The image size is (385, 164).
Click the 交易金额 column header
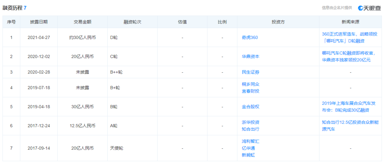pyautogui.click(x=82, y=22)
